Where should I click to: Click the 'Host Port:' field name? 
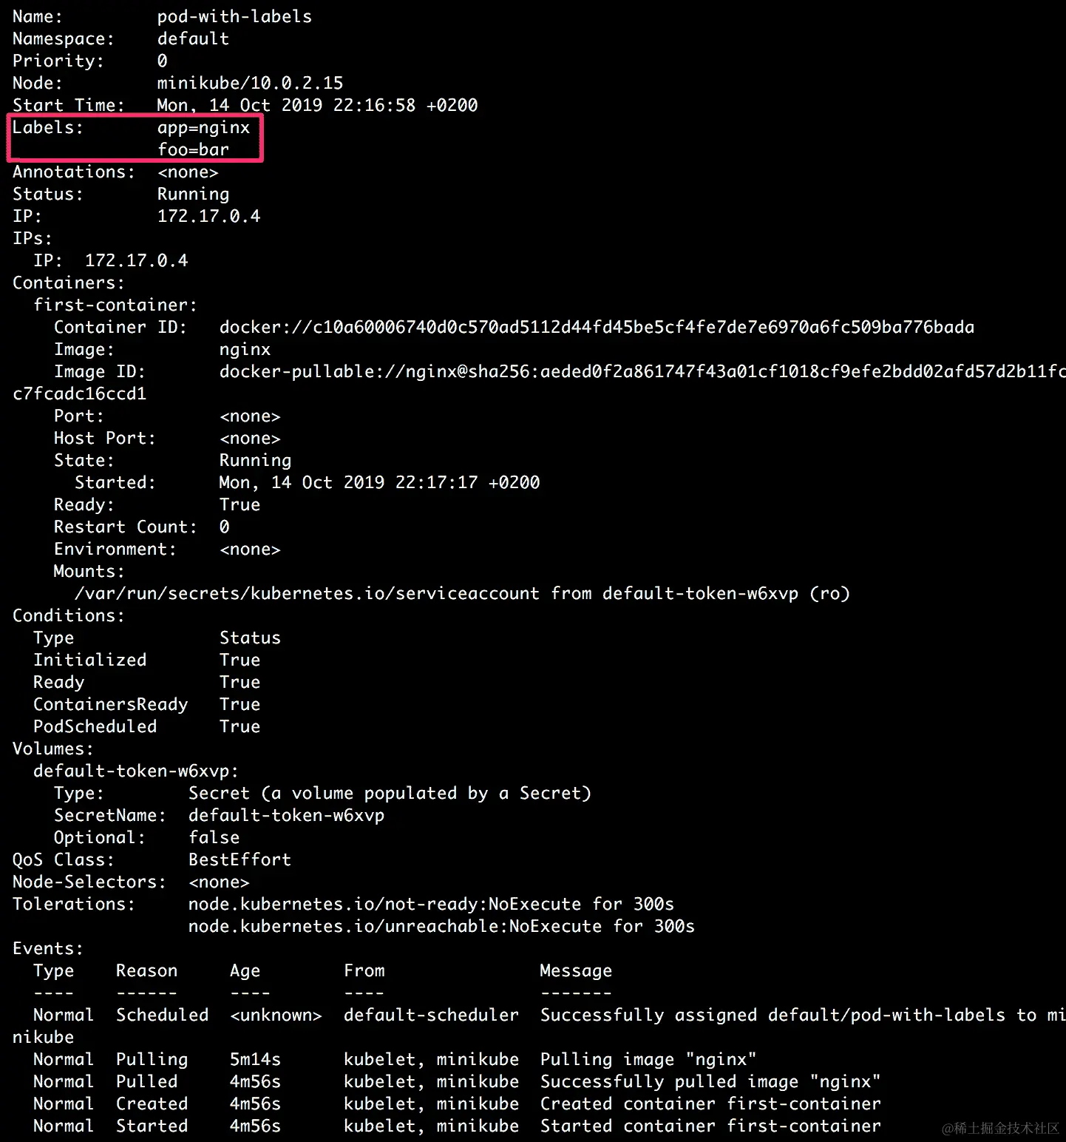point(105,438)
